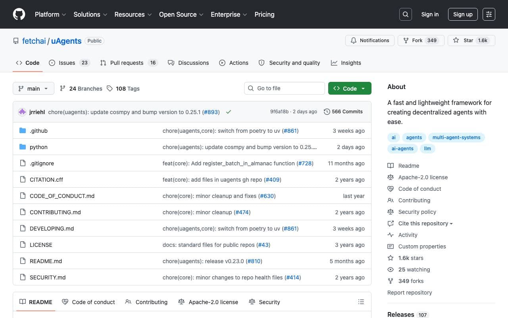Expand the Solutions menu
508x318 pixels.
click(90, 14)
